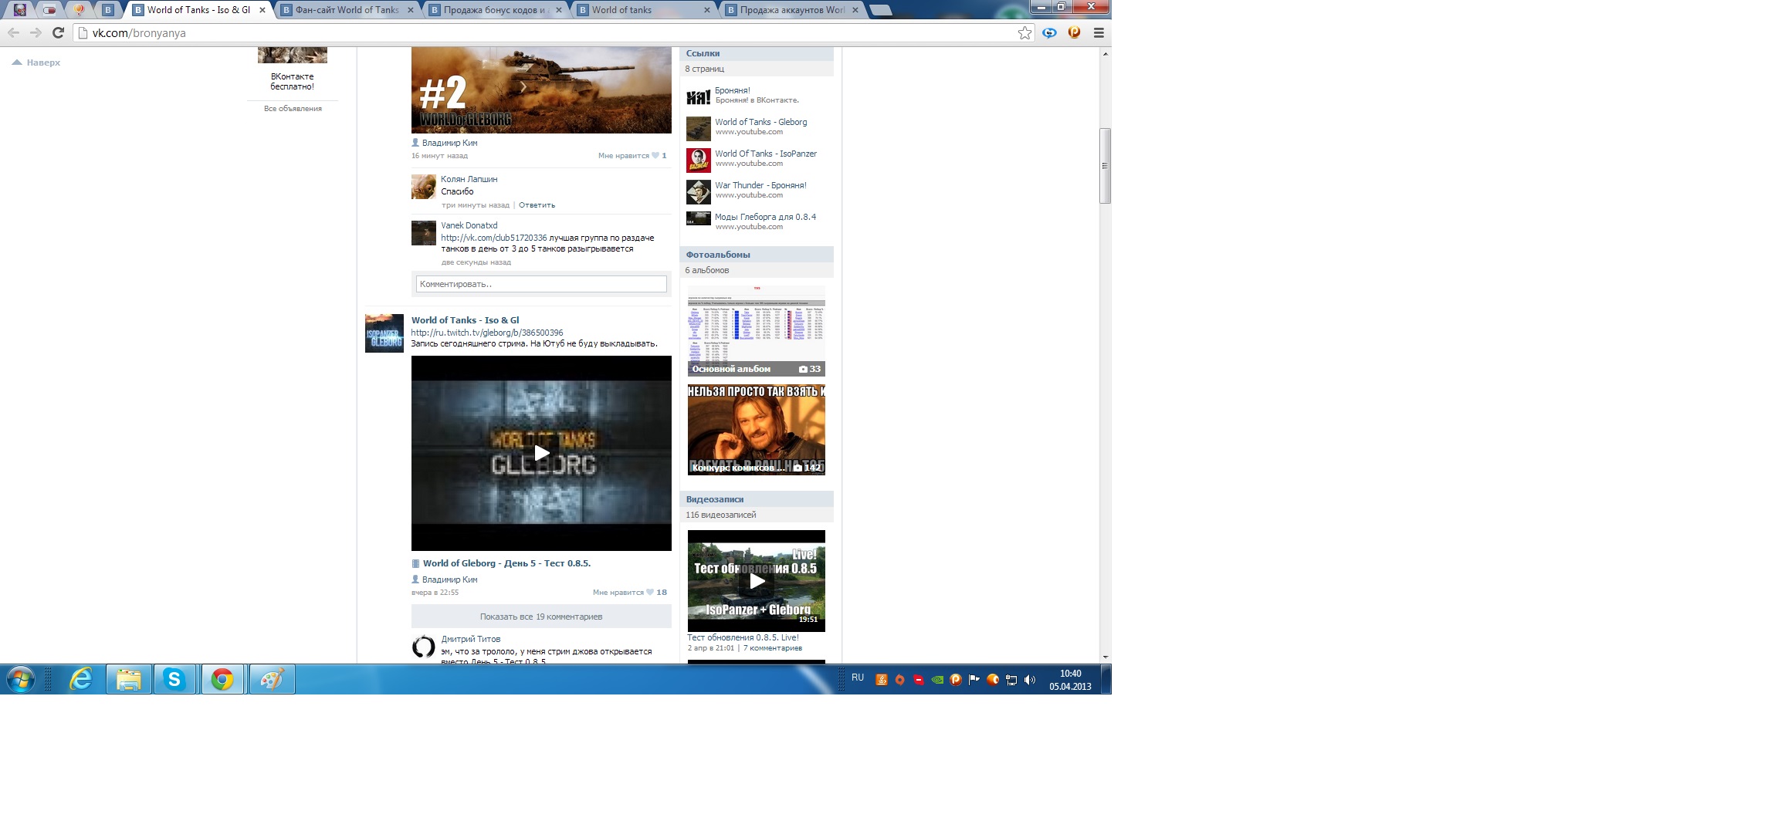Open Vanek Donatxd's profile name

(x=469, y=225)
